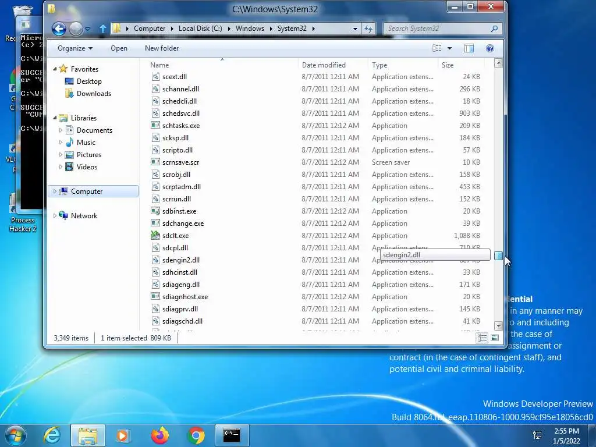Select the scext.dll file icon

(x=155, y=76)
